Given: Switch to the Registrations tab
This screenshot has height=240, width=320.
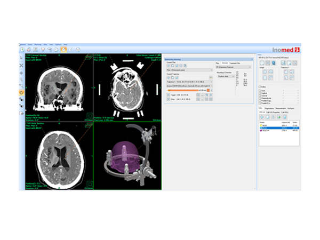Looking at the screenshot, I should (x=269, y=108).
